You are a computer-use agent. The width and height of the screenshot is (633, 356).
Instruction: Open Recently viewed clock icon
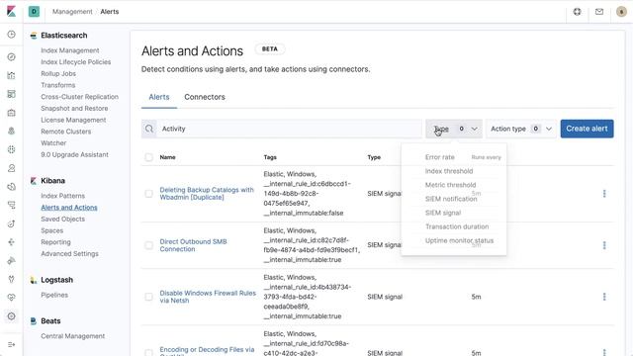pos(11,35)
